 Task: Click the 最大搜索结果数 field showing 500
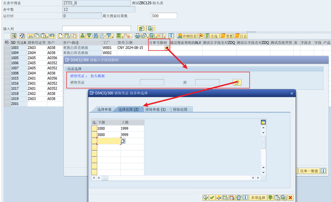tap(164, 16)
